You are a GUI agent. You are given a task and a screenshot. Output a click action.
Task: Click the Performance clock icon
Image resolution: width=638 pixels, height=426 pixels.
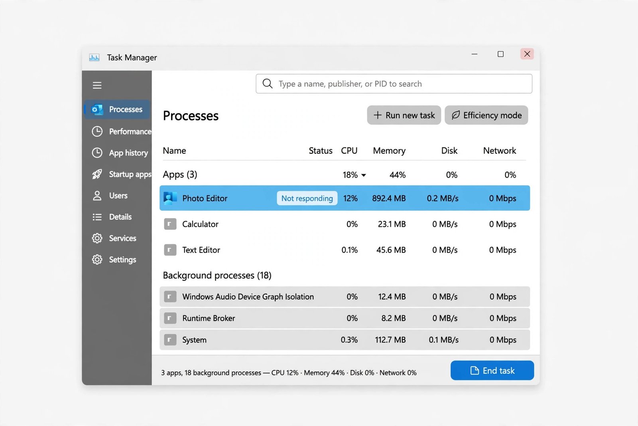tap(97, 131)
